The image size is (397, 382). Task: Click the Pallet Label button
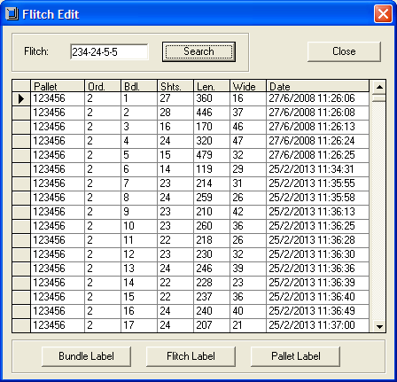tap(295, 356)
